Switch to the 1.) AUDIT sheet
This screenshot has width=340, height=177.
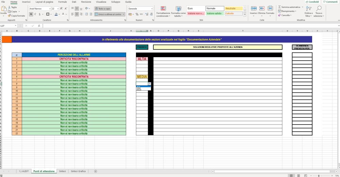(24, 171)
